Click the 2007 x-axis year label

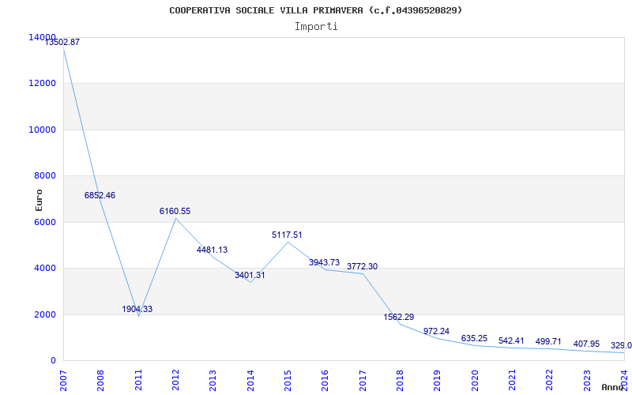pos(63,381)
